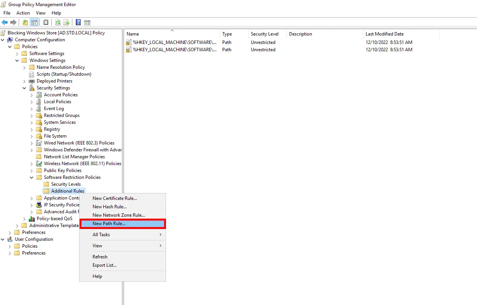Image resolution: width=477 pixels, height=305 pixels.
Task: Collapse the Computer Configuration branch
Action: click(3, 39)
